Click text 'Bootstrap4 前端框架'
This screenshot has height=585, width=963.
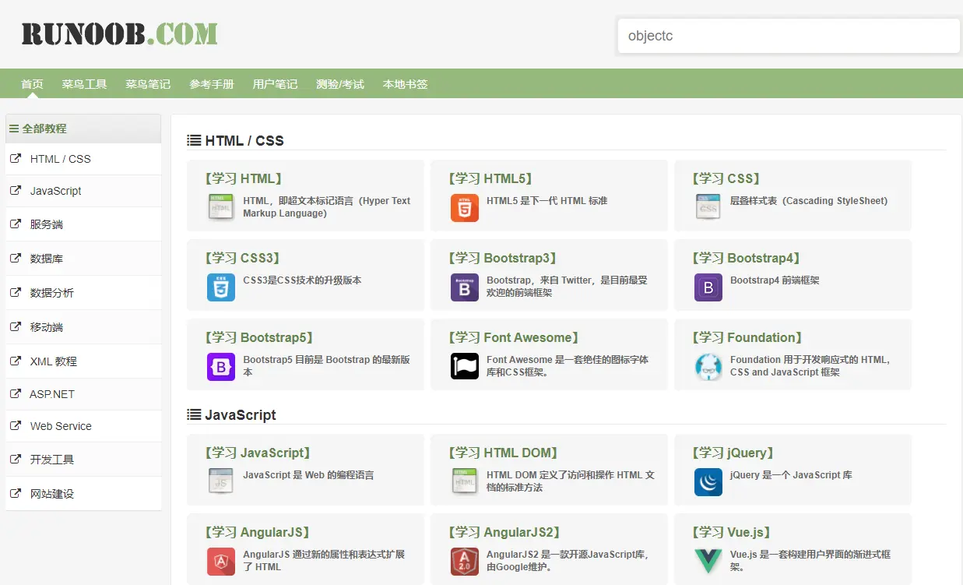(775, 280)
